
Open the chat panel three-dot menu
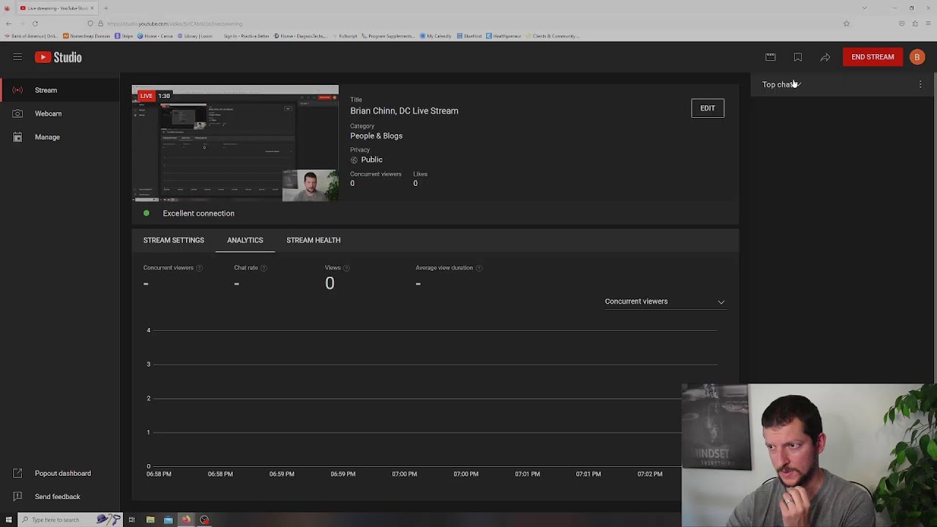pyautogui.click(x=920, y=85)
